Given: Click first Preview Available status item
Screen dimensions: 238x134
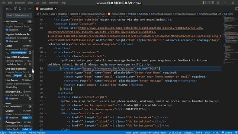Looking at the screenshot, I should (x=17, y=133).
